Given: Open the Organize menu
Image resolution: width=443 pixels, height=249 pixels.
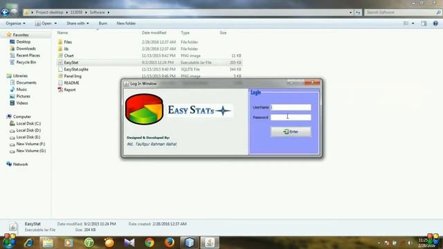Looking at the screenshot, I should (15, 24).
